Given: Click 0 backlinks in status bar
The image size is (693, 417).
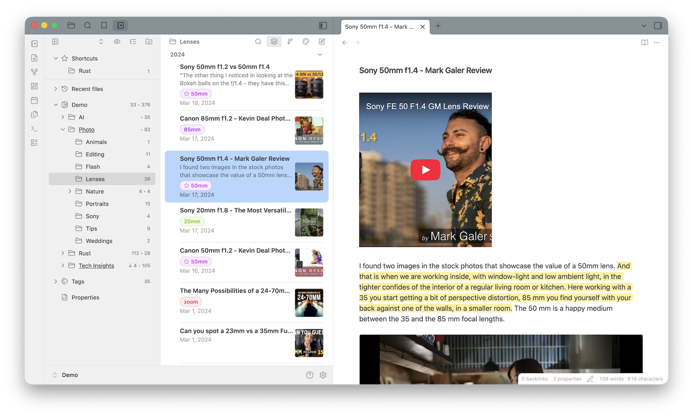Looking at the screenshot, I should coord(535,379).
